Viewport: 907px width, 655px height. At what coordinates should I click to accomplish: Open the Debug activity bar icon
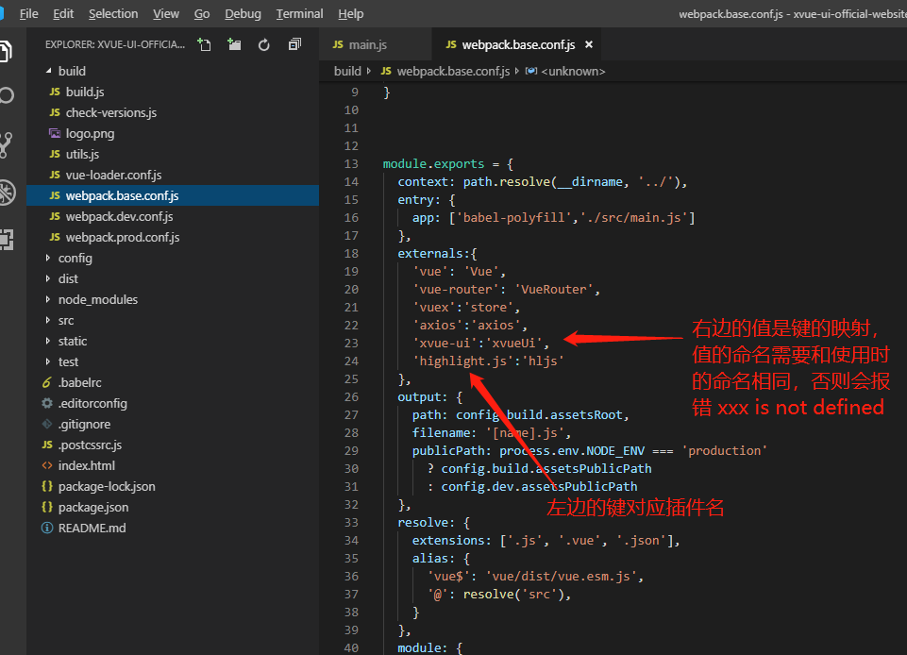pyautogui.click(x=7, y=193)
